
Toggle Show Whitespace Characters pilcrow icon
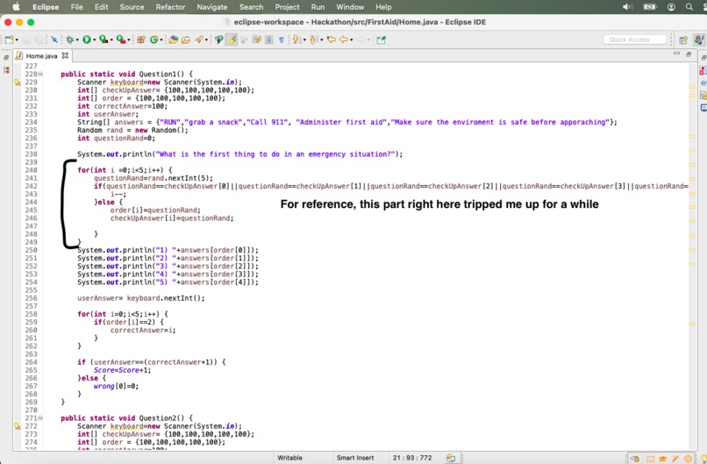pos(281,39)
